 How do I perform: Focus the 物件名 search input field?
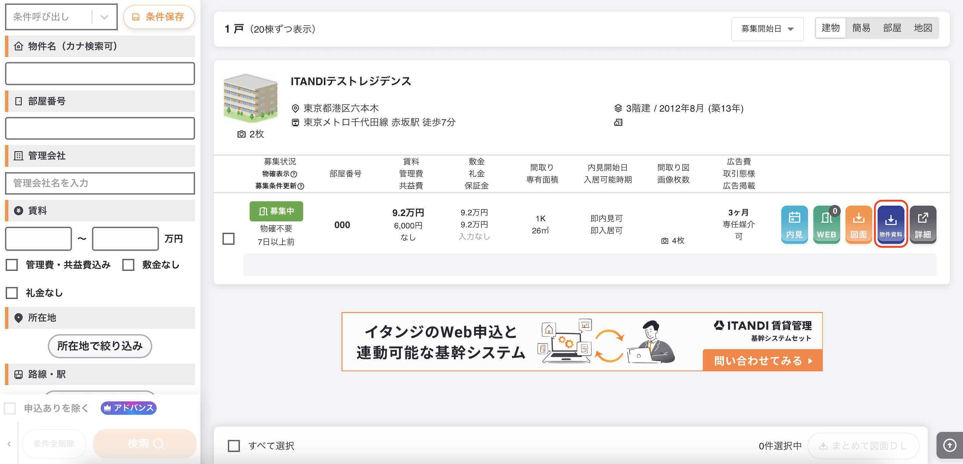(100, 74)
